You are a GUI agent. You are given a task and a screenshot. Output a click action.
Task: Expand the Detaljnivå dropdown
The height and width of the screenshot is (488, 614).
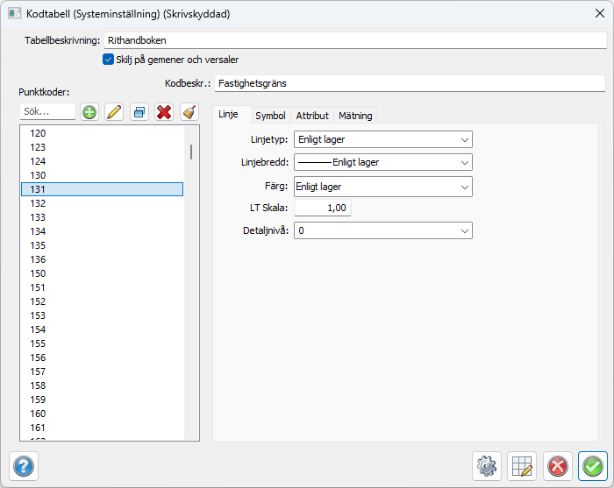pyautogui.click(x=382, y=230)
